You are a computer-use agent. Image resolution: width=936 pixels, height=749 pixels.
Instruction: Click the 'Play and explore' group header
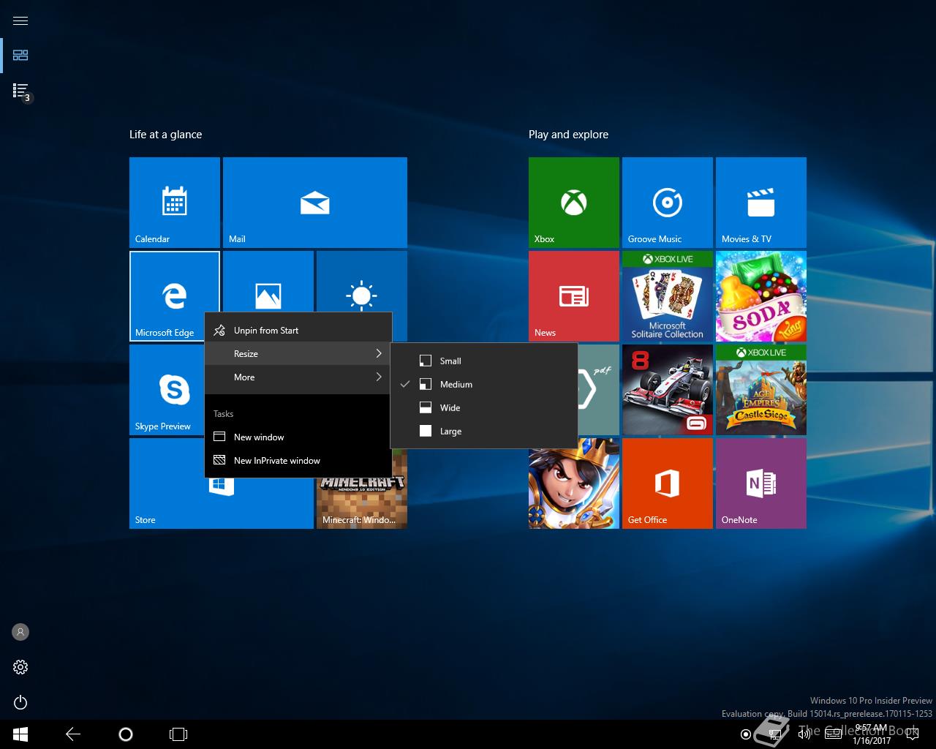click(568, 135)
